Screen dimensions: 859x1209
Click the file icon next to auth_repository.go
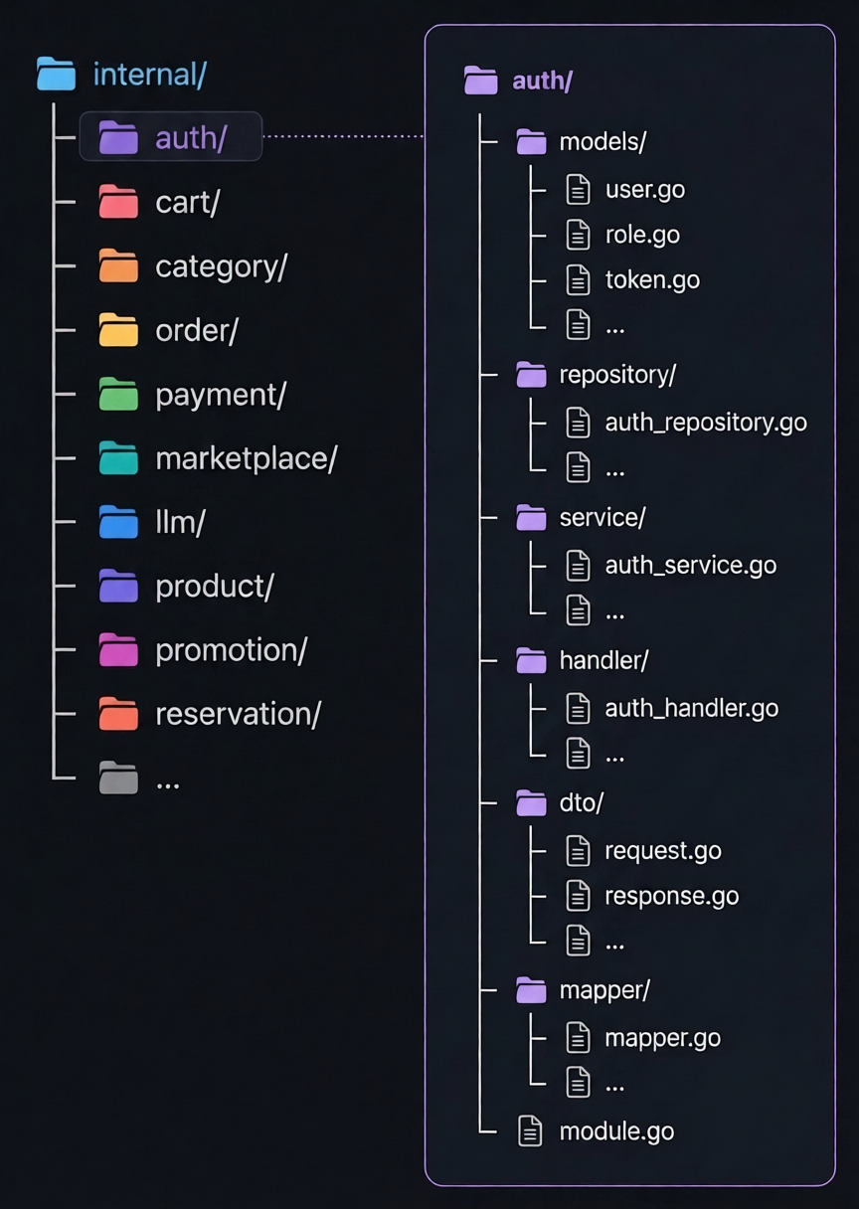tap(578, 423)
